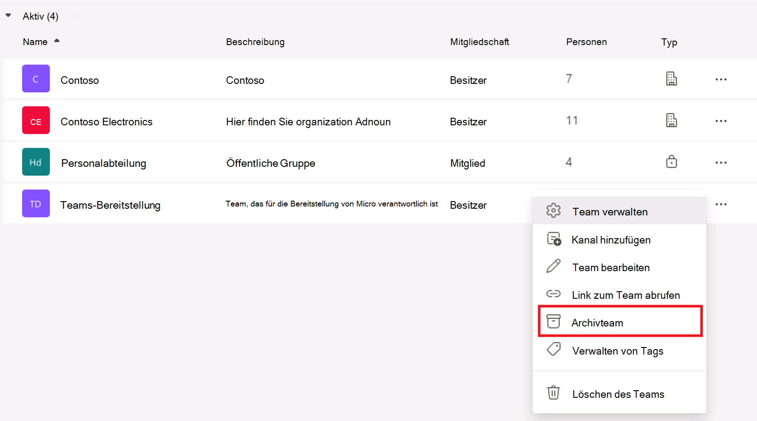Choose Team verwalten from the context menu
Screen dimensions: 757x421
(x=620, y=211)
